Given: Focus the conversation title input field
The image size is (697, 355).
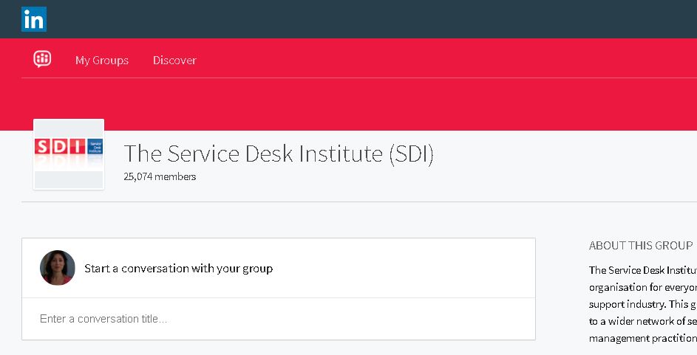Looking at the screenshot, I should (279, 319).
